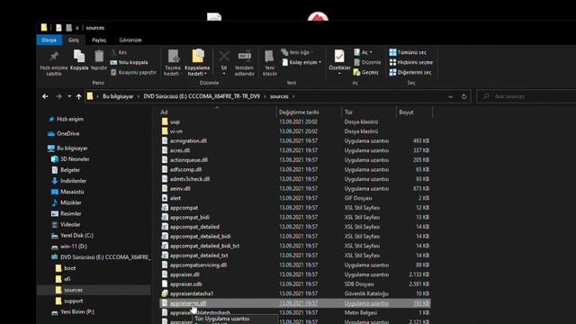The width and height of the screenshot is (576, 324).
Task: Switch to Görünüm ribbon tab
Action: click(130, 40)
